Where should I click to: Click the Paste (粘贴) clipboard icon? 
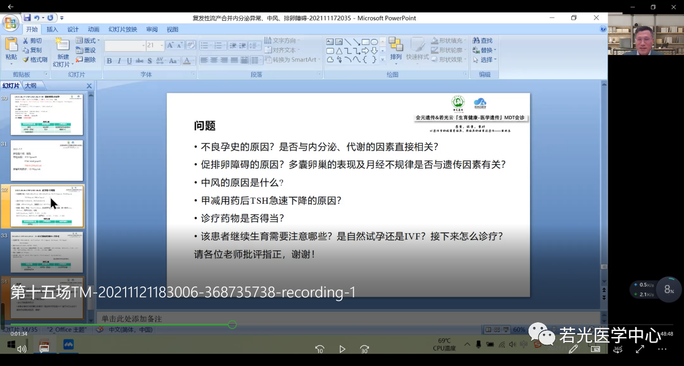coord(11,45)
